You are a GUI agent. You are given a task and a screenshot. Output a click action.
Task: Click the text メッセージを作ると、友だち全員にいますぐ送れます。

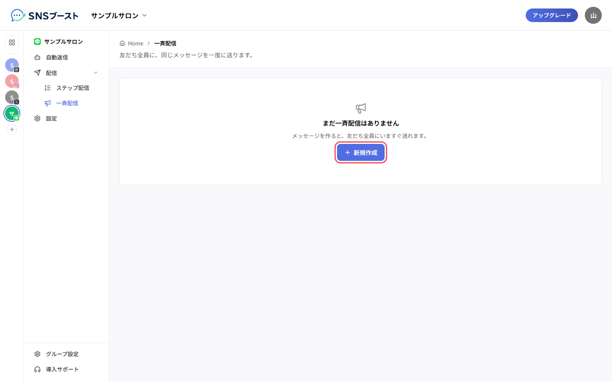[x=361, y=136]
